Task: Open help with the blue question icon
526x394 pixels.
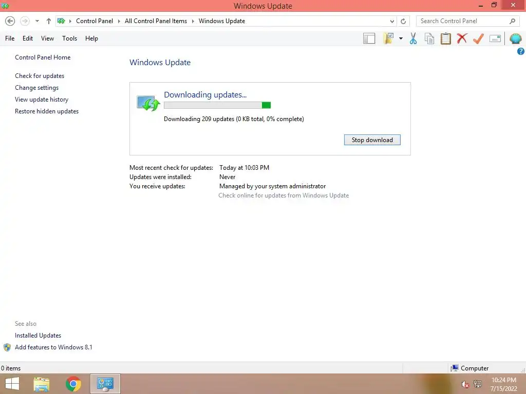Action: point(521,51)
